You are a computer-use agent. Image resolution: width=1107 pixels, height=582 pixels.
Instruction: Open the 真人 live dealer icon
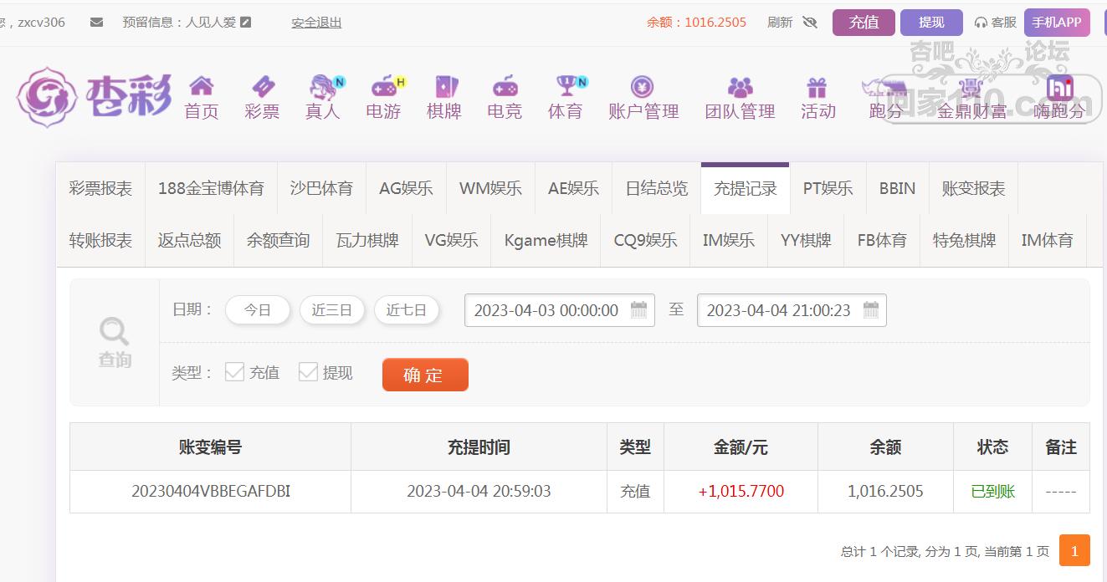(323, 85)
